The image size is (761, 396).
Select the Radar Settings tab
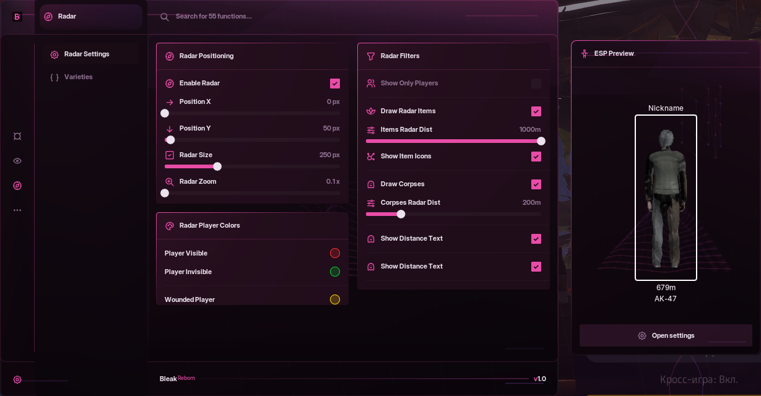86,54
